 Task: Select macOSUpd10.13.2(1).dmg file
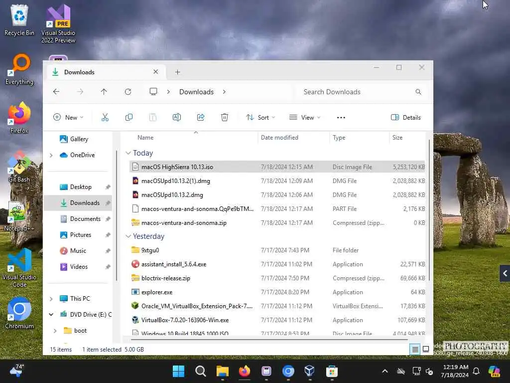tap(277, 181)
